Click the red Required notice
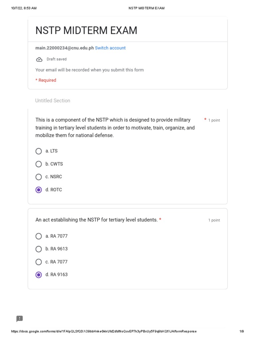Screen dimensions: 255x340 pyautogui.click(x=46, y=80)
